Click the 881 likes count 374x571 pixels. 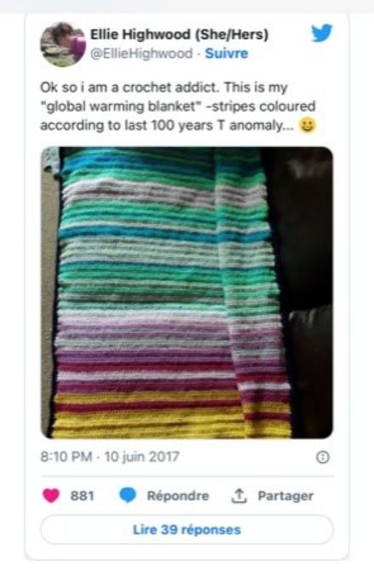point(82,495)
